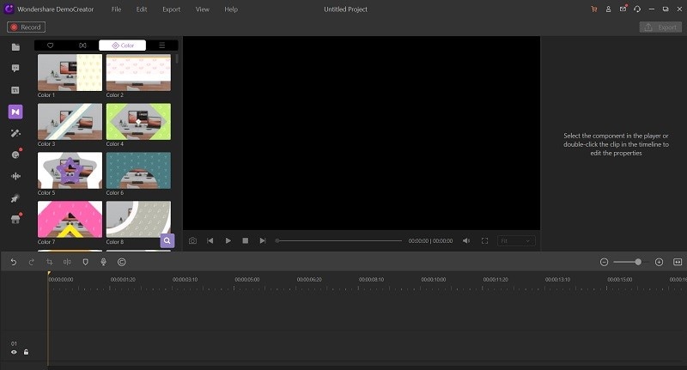Open the list-style menu tab in transitions panel
The width and height of the screenshot is (687, 370).
click(161, 45)
